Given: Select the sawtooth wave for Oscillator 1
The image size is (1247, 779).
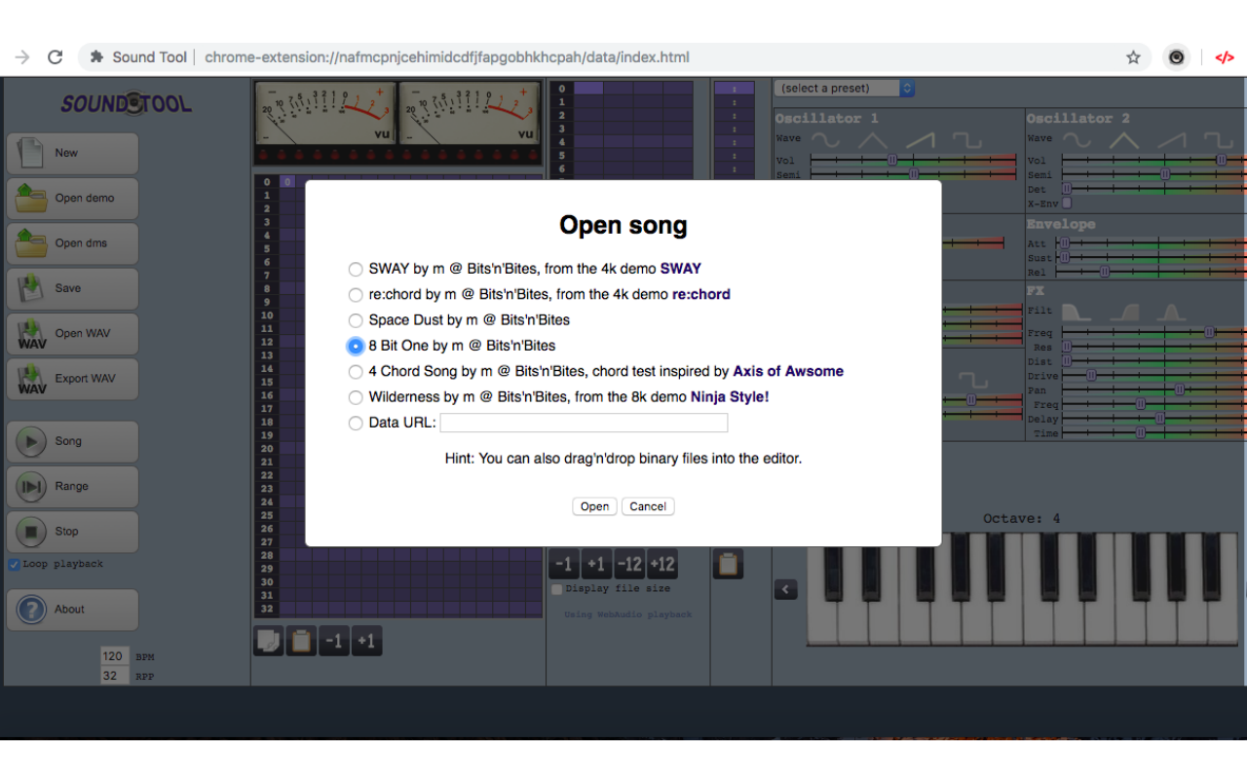Looking at the screenshot, I should 920,141.
